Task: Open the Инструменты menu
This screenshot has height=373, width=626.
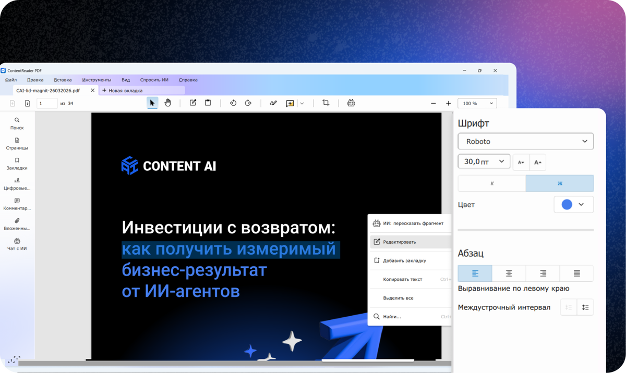Action: (97, 80)
